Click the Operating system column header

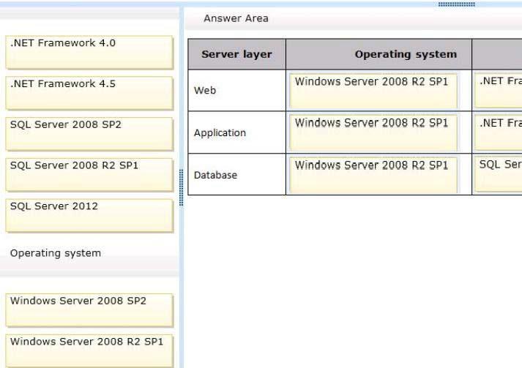tap(379, 54)
